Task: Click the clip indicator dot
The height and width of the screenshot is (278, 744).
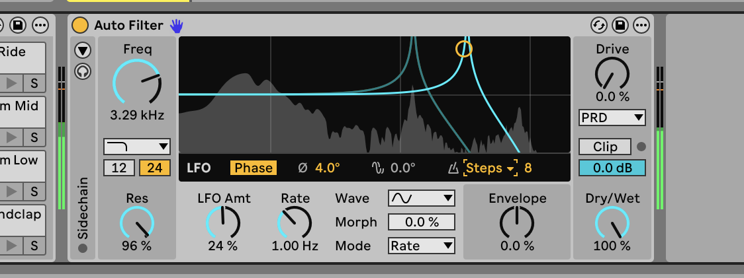Action: (x=641, y=147)
